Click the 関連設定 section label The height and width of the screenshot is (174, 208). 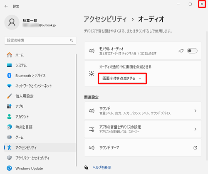tap(92, 97)
